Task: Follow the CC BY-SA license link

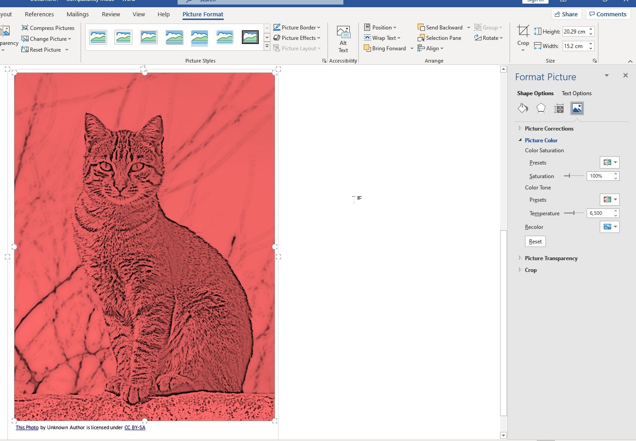Action: 135,427
